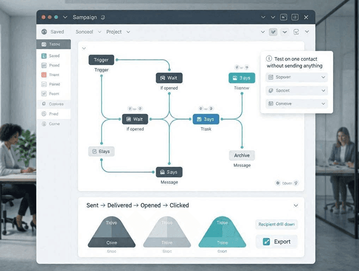This screenshot has width=359, height=271.
Task: Click the teal funnel shape
Action: point(222,232)
